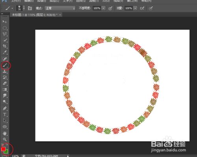Select the Horizontal Type tool
This screenshot has height=157, width=197.
[5, 114]
